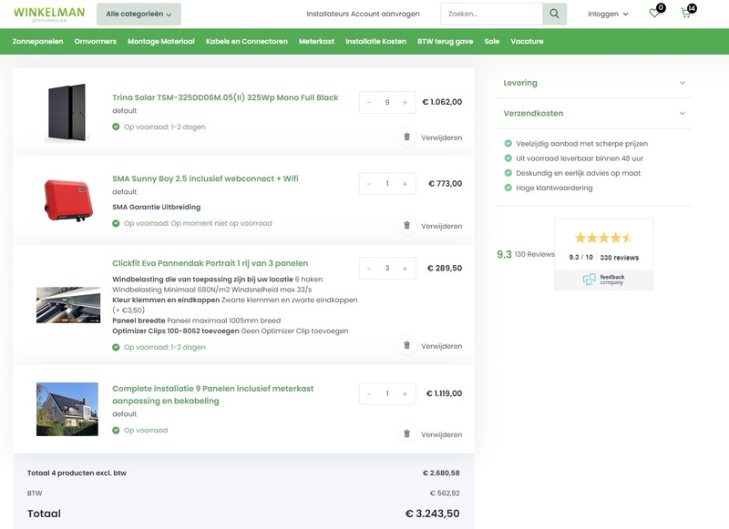The width and height of the screenshot is (729, 529).
Task: Open the wishlist heart icon
Action: [654, 14]
